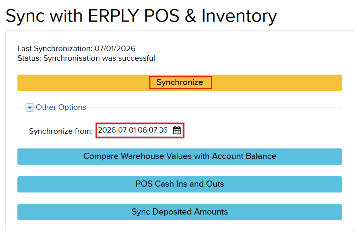The image size is (360, 247).
Task: Click the yellow Synchronize button
Action: [179, 83]
